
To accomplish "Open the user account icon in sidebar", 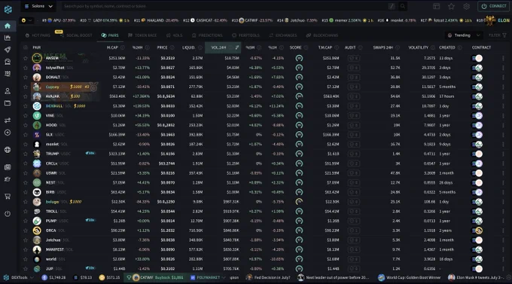I will [8, 91].
